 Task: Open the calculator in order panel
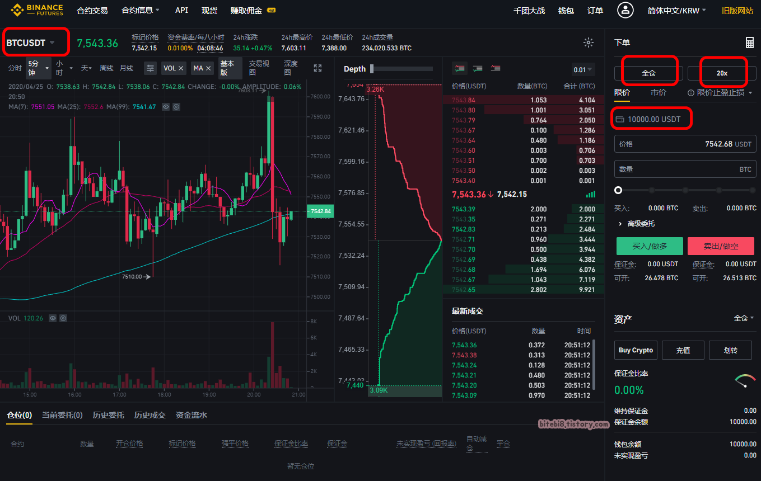[750, 43]
